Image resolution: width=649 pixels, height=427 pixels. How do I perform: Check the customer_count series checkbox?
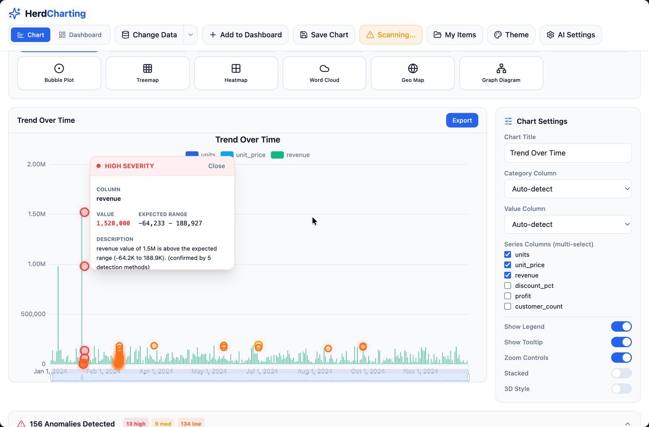pyautogui.click(x=507, y=307)
